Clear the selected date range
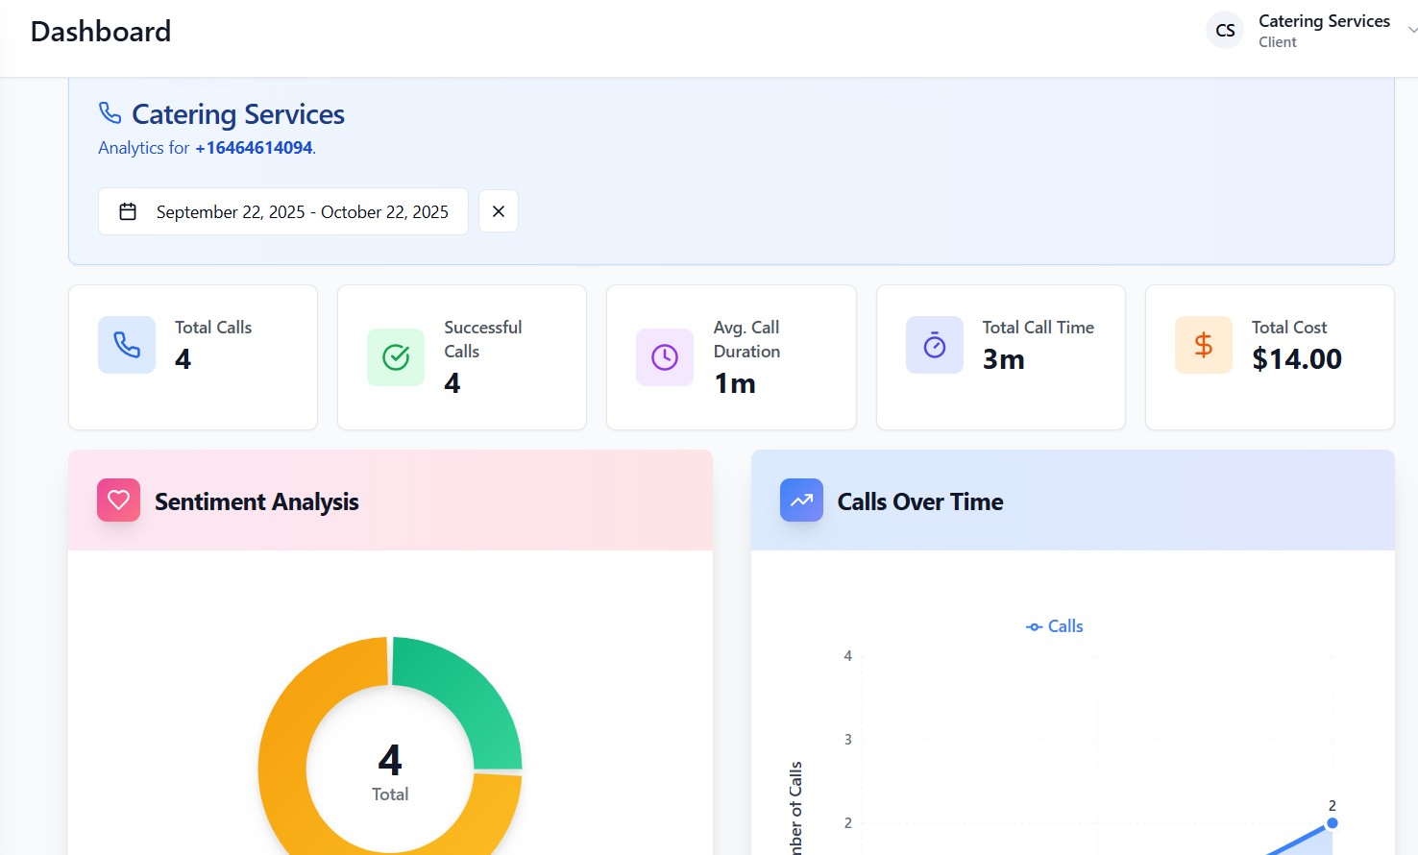This screenshot has width=1418, height=855. coord(498,211)
